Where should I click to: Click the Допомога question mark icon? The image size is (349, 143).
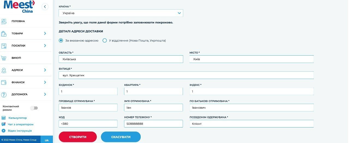click(4, 95)
